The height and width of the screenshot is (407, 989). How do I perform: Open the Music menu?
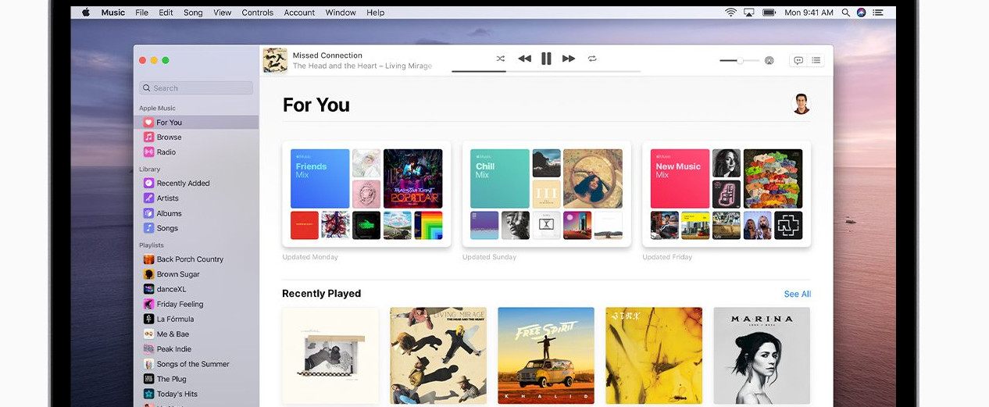coord(113,12)
